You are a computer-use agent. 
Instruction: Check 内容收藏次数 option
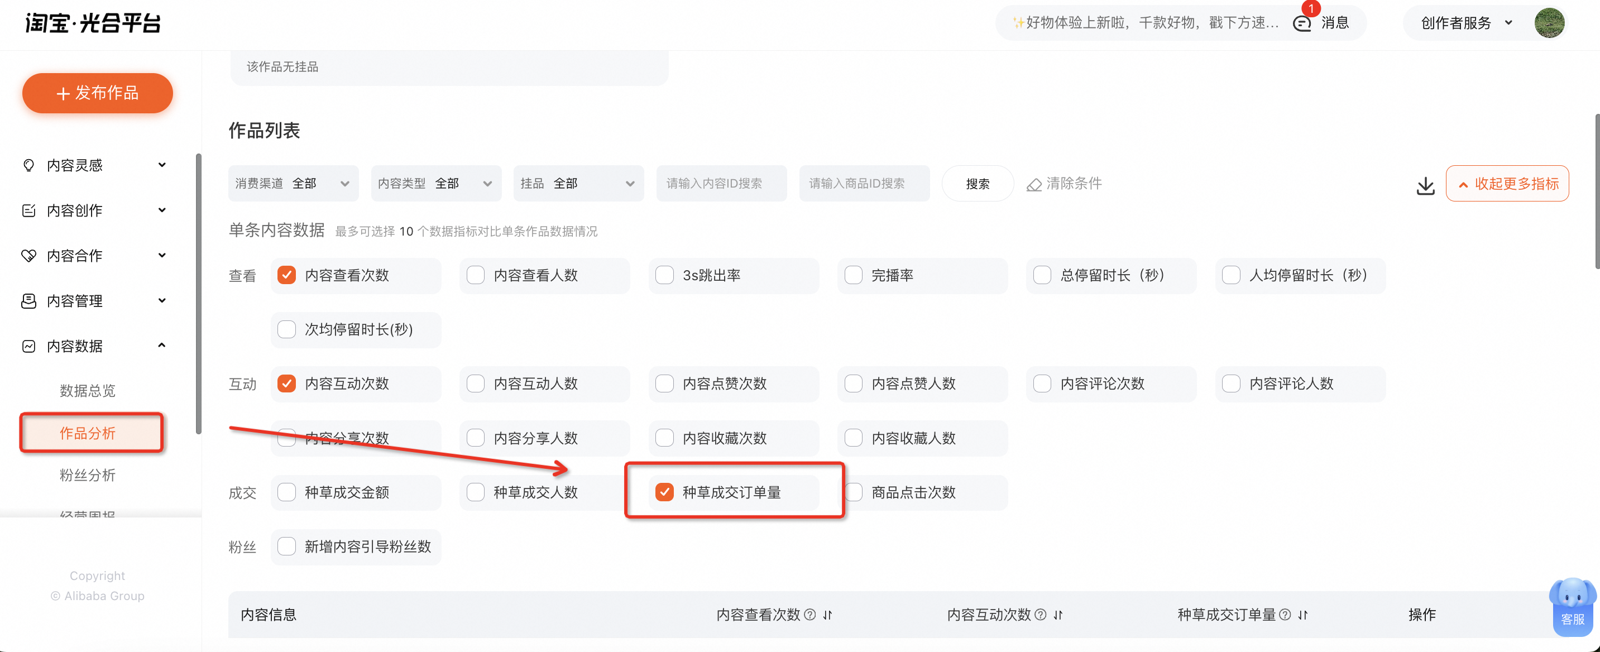tap(664, 438)
